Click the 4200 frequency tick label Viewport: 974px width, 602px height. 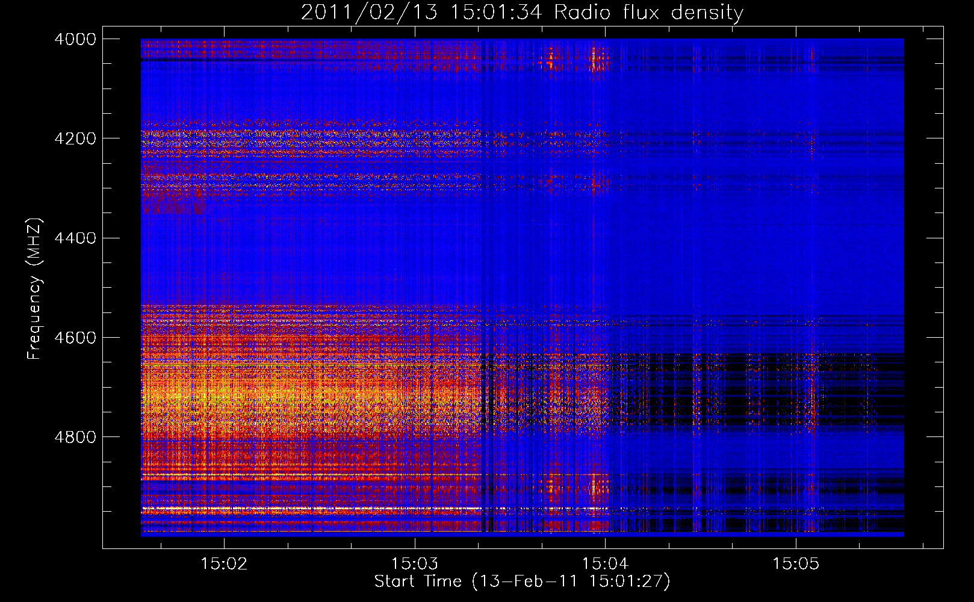pyautogui.click(x=75, y=138)
